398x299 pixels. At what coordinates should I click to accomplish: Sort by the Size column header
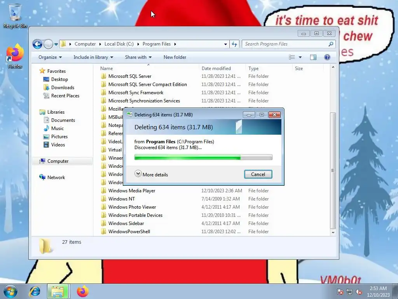(x=308, y=69)
